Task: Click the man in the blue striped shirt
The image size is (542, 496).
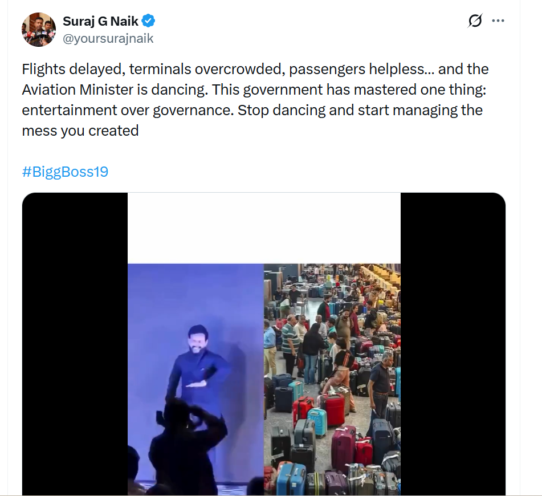Action: pos(291,342)
